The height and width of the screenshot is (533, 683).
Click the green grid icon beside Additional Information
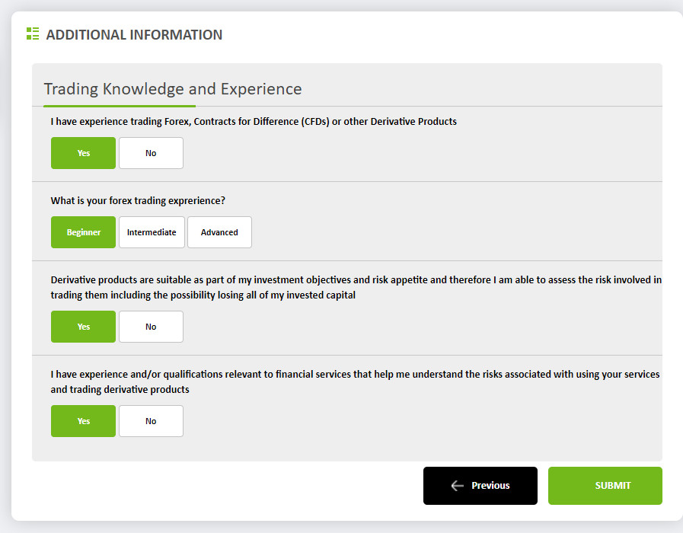[x=32, y=34]
